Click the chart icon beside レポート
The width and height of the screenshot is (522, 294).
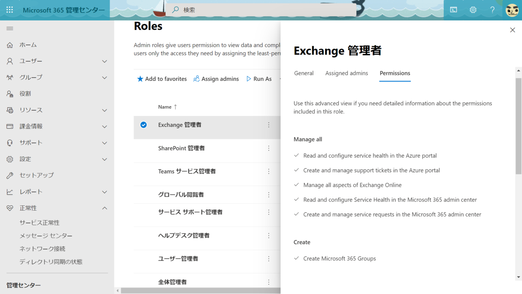coord(10,192)
